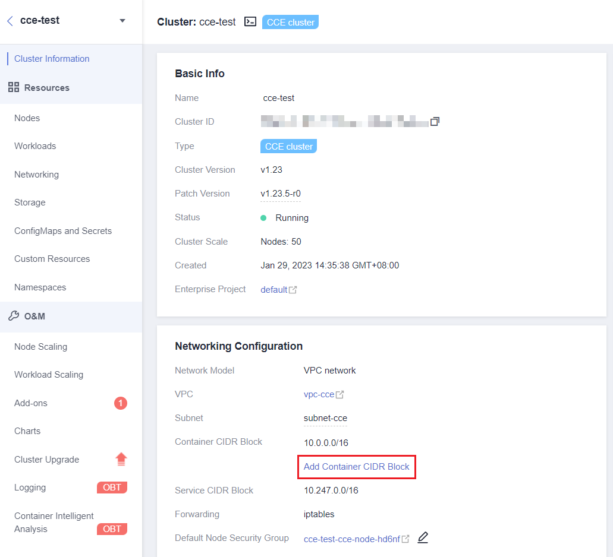Click the CCE cluster tag in the header
613x557 pixels.
point(290,22)
